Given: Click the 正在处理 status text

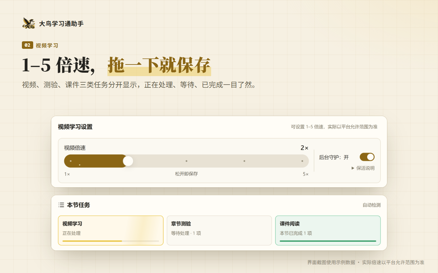Looking at the screenshot, I should (72, 233).
